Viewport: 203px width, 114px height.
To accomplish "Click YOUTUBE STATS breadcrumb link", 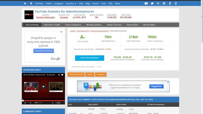I will tap(83, 31).
